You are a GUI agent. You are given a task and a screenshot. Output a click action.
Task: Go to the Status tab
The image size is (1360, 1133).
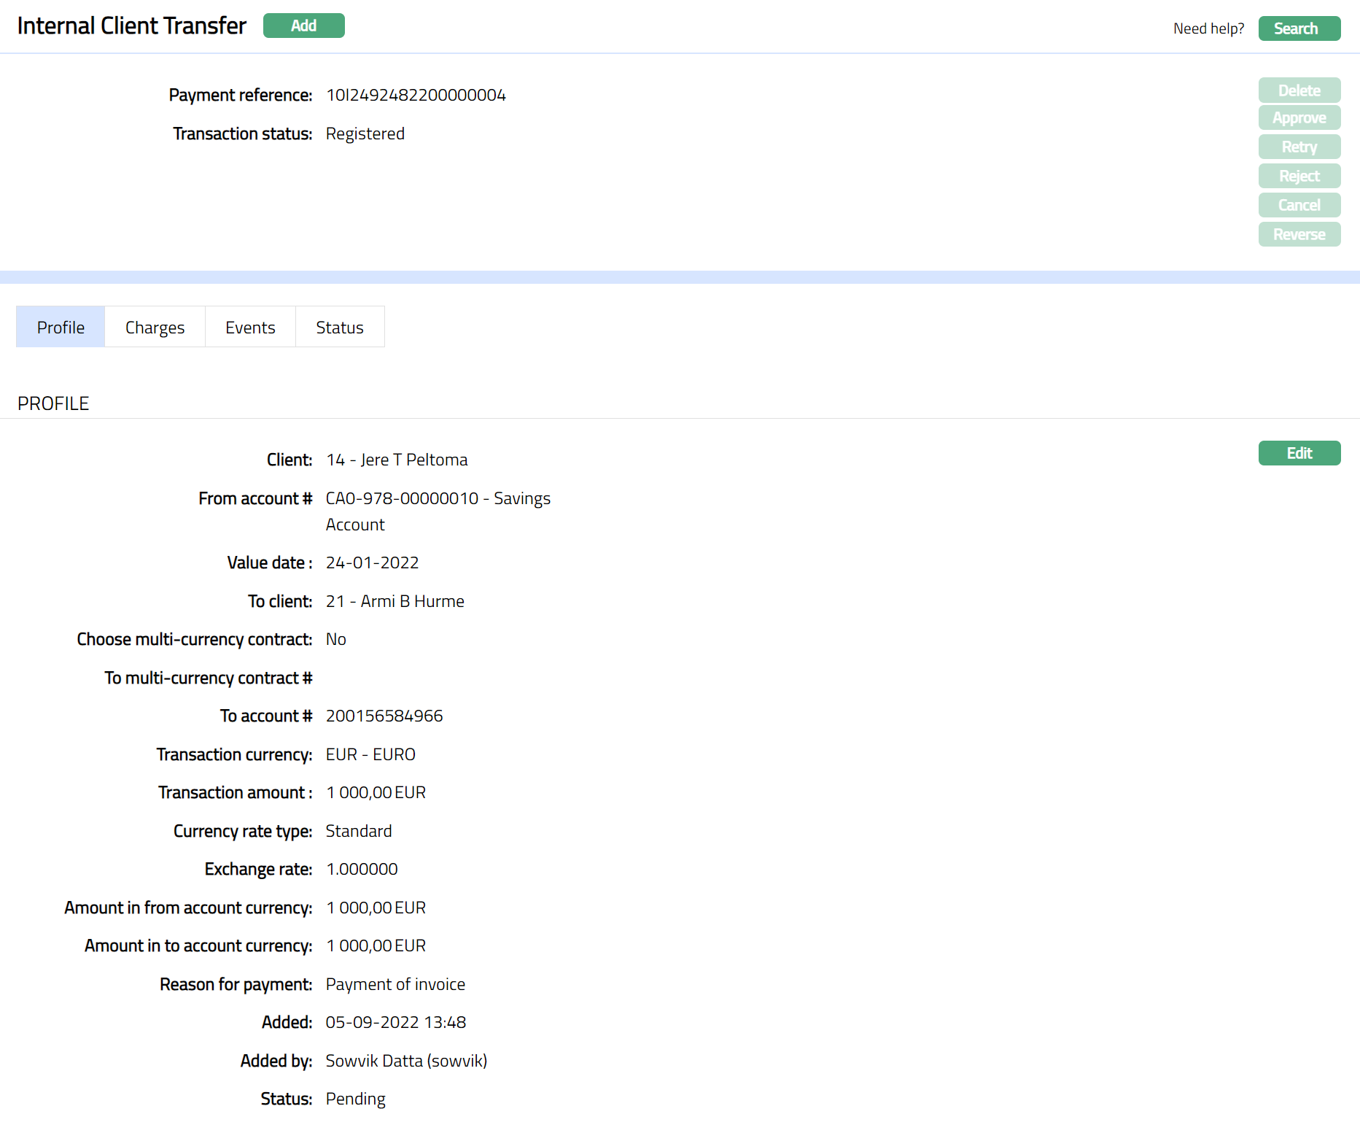coord(339,328)
